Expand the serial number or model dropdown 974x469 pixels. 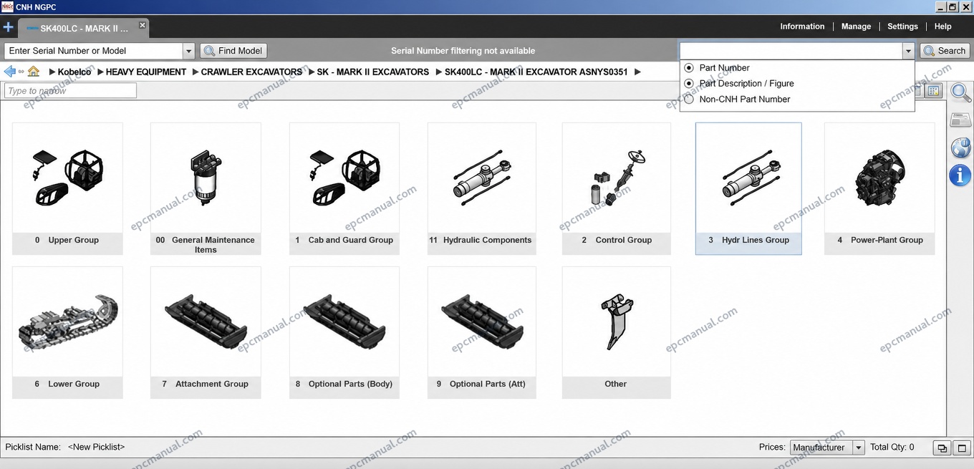pos(189,51)
